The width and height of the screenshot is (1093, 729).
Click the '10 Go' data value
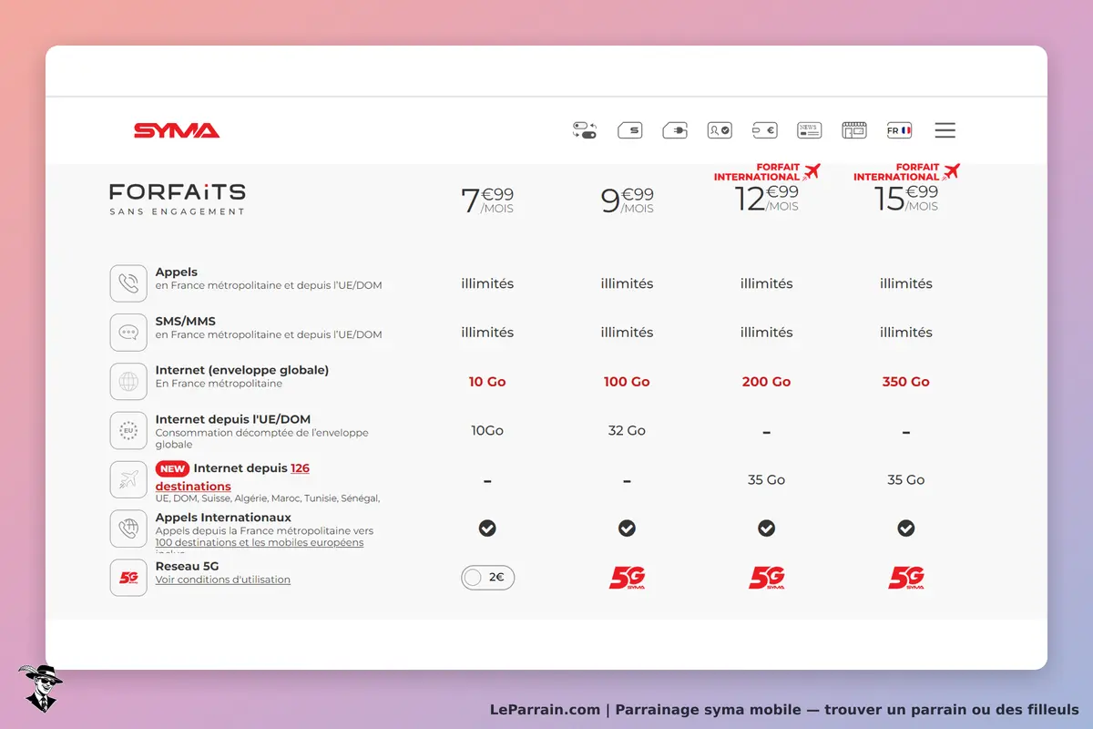487,382
